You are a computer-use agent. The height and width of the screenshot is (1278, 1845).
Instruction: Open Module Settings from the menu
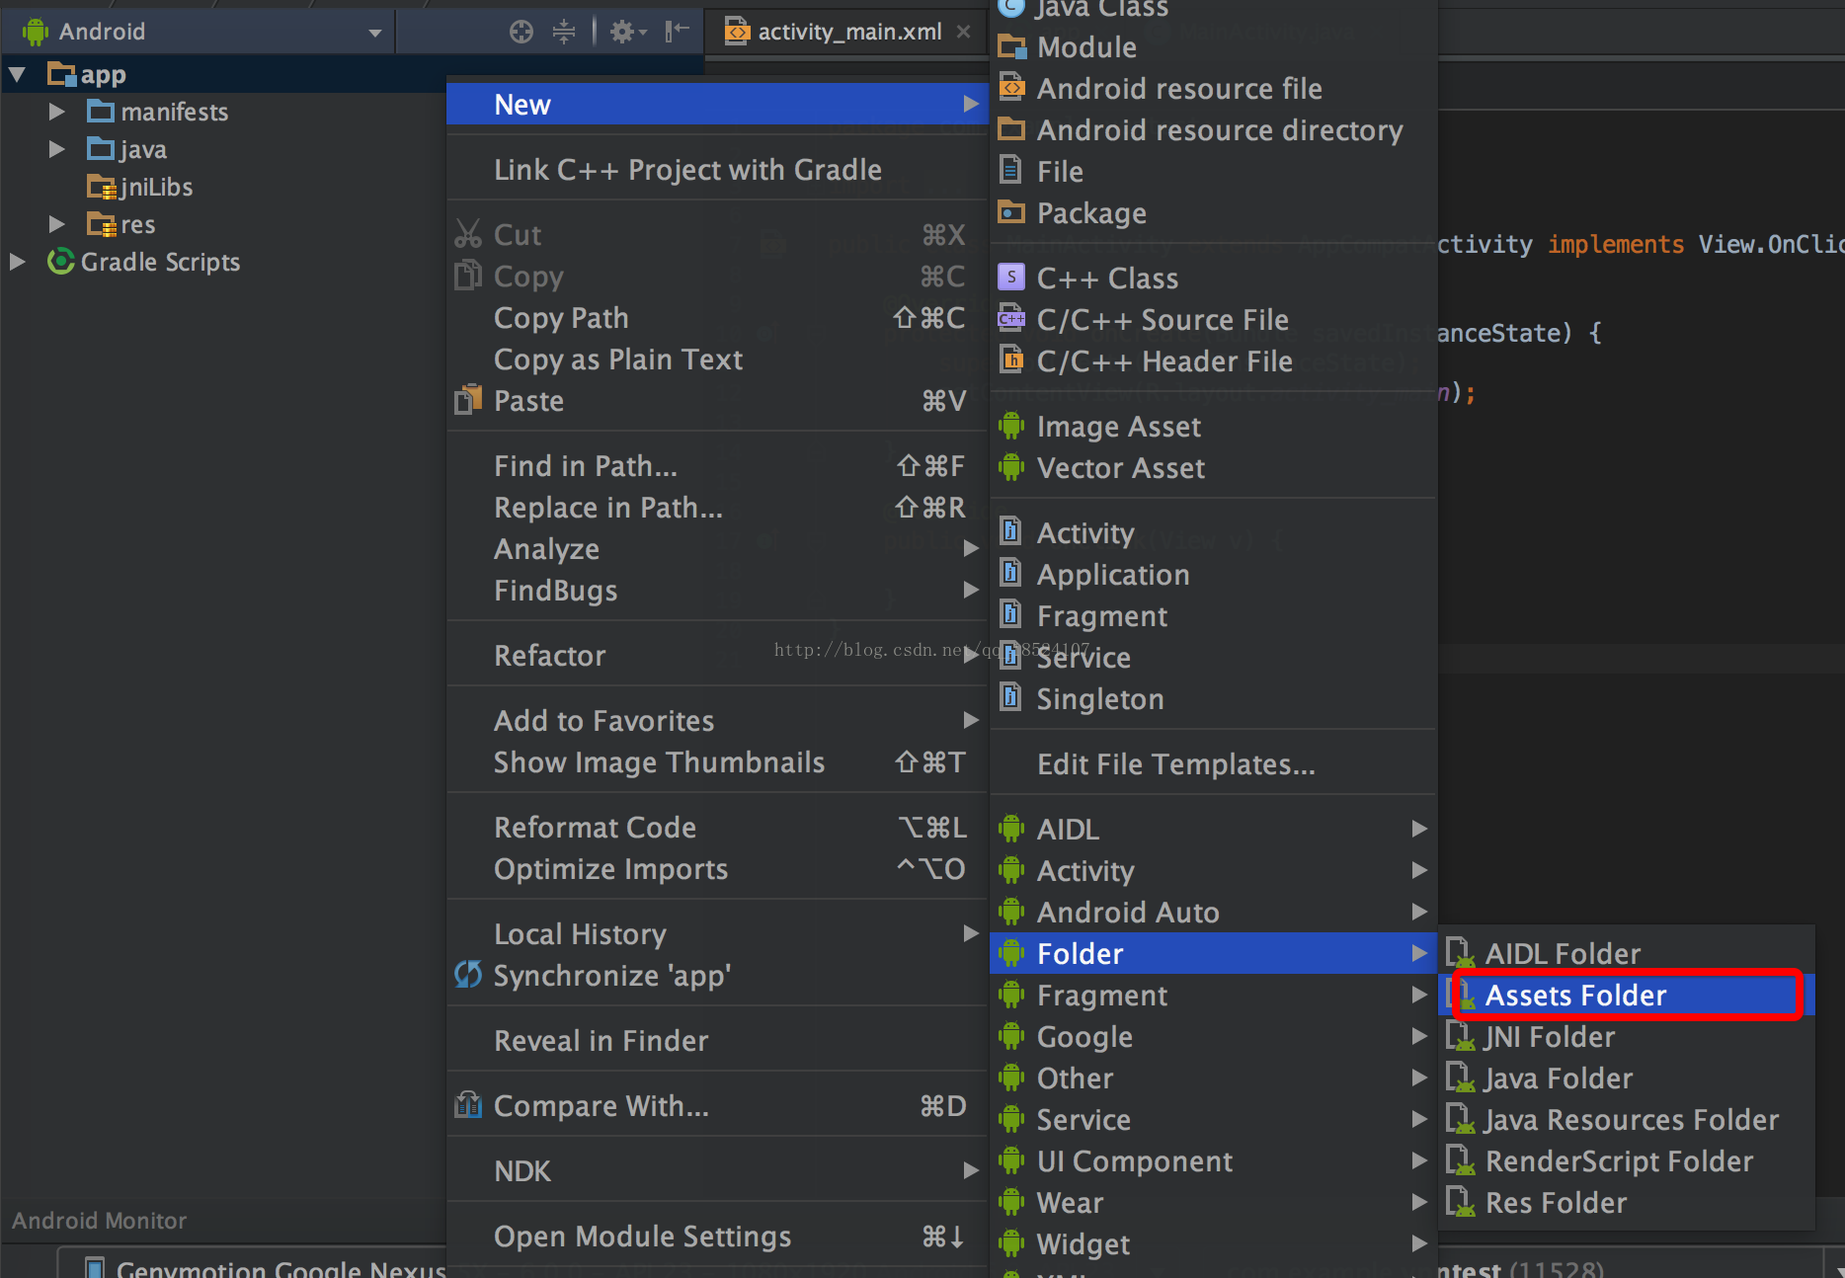coord(717,1236)
